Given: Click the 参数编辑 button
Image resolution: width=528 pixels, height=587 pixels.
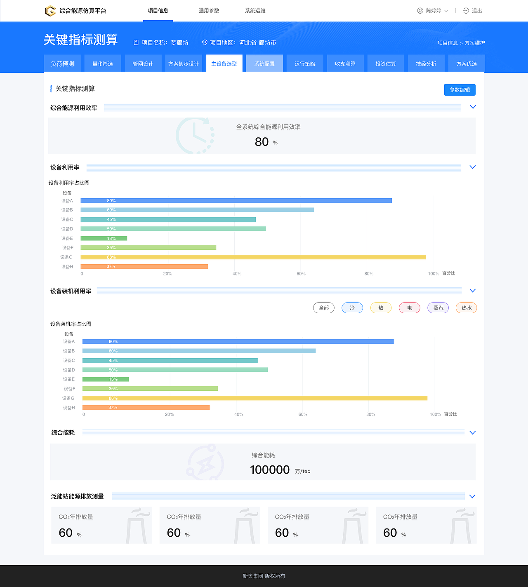Looking at the screenshot, I should (460, 90).
